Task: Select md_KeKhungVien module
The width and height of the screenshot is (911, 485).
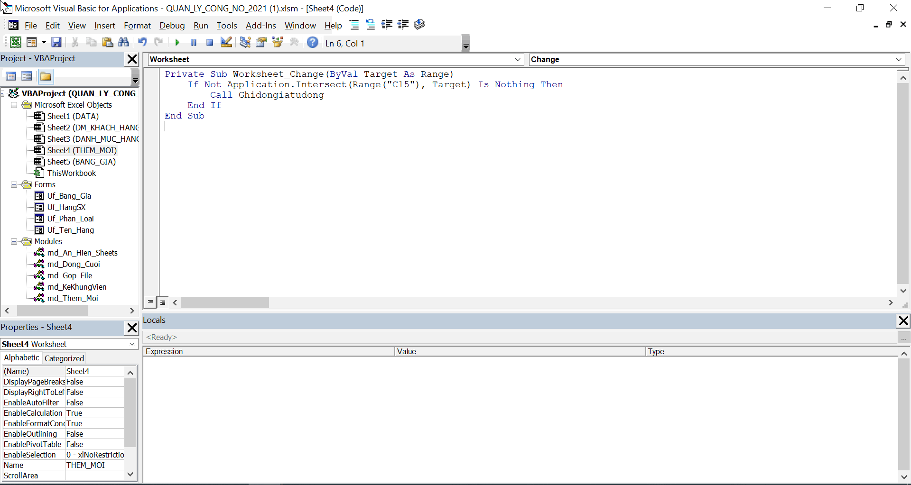Action: (77, 287)
